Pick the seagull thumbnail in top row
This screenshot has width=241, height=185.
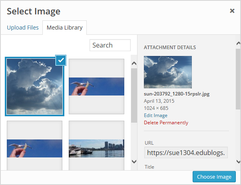point(97,87)
